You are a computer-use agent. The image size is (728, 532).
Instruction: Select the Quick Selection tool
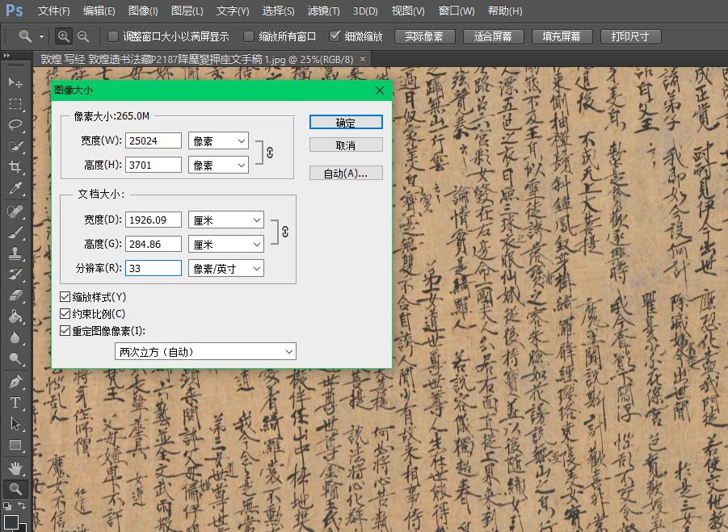pos(15,145)
